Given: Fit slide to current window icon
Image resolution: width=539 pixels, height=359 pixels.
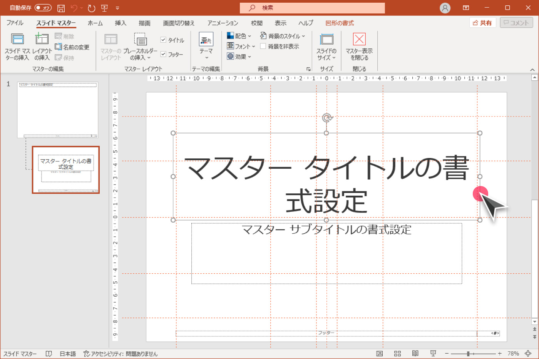Looking at the screenshot, I should [x=528, y=354].
